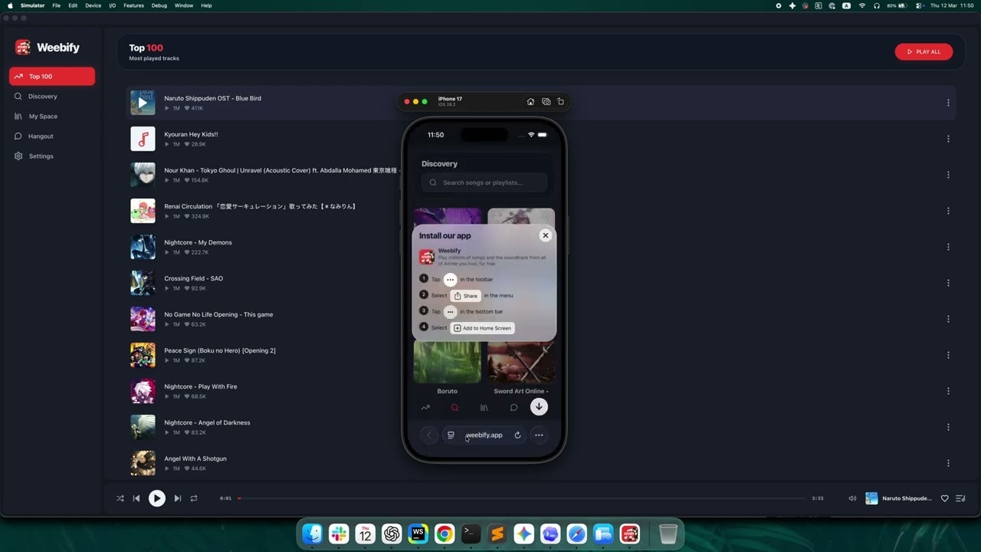This screenshot has width=981, height=552.
Task: Open options for Nightcore - My Demons
Action: point(948,247)
